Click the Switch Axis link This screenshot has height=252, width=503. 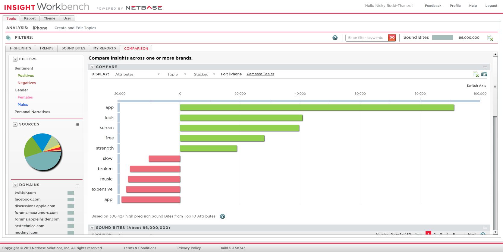coord(476,86)
